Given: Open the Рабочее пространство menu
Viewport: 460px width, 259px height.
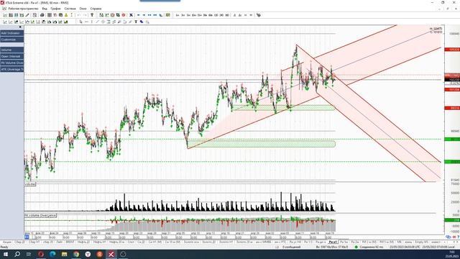Looking at the screenshot, I should pos(23,9).
